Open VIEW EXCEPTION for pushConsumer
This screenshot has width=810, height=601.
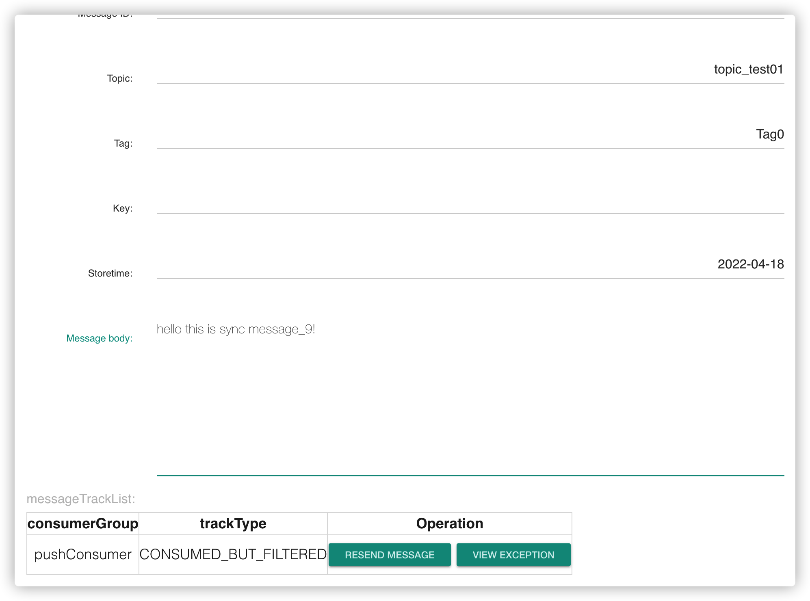point(513,555)
